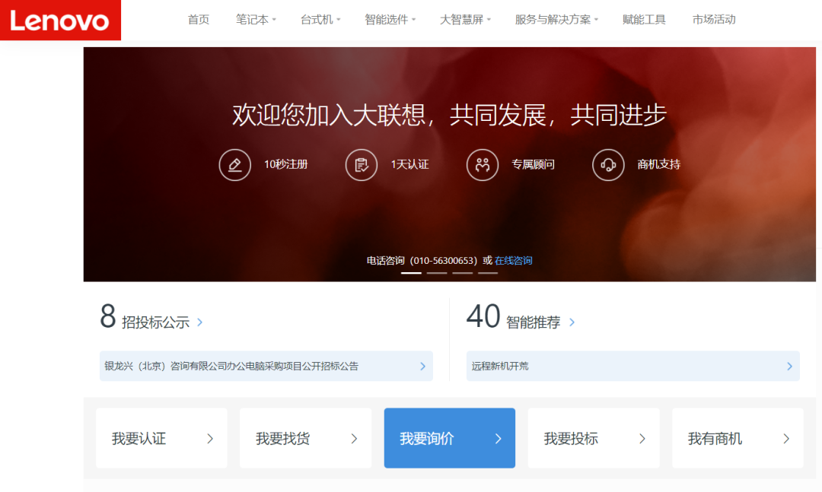
Task: Click the 在线咨询 link
Action: click(x=513, y=260)
